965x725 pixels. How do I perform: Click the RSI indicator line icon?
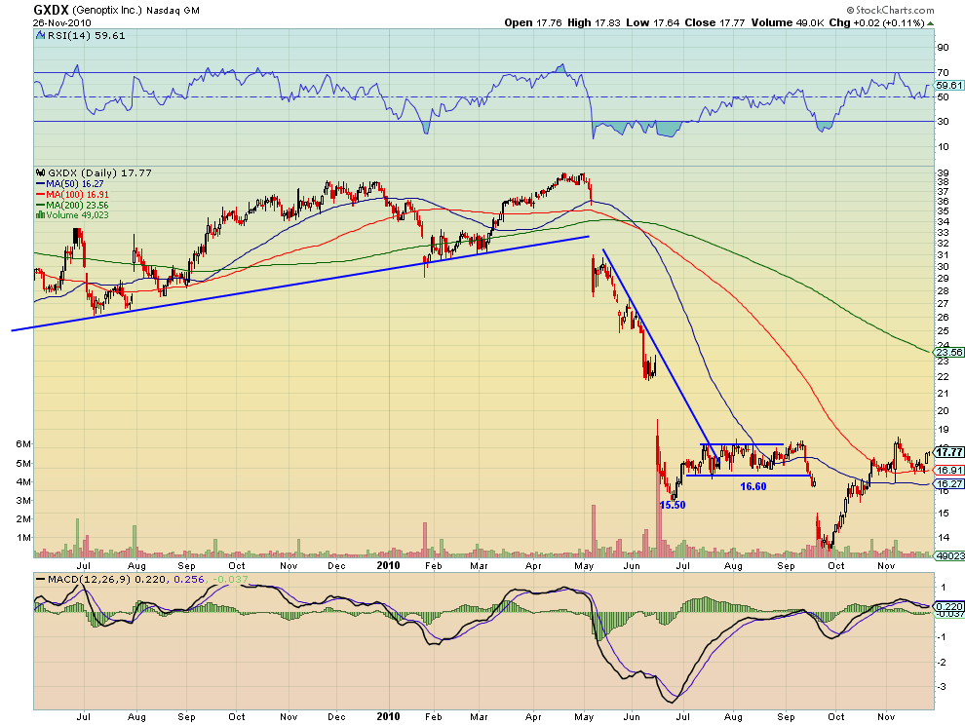(x=41, y=36)
